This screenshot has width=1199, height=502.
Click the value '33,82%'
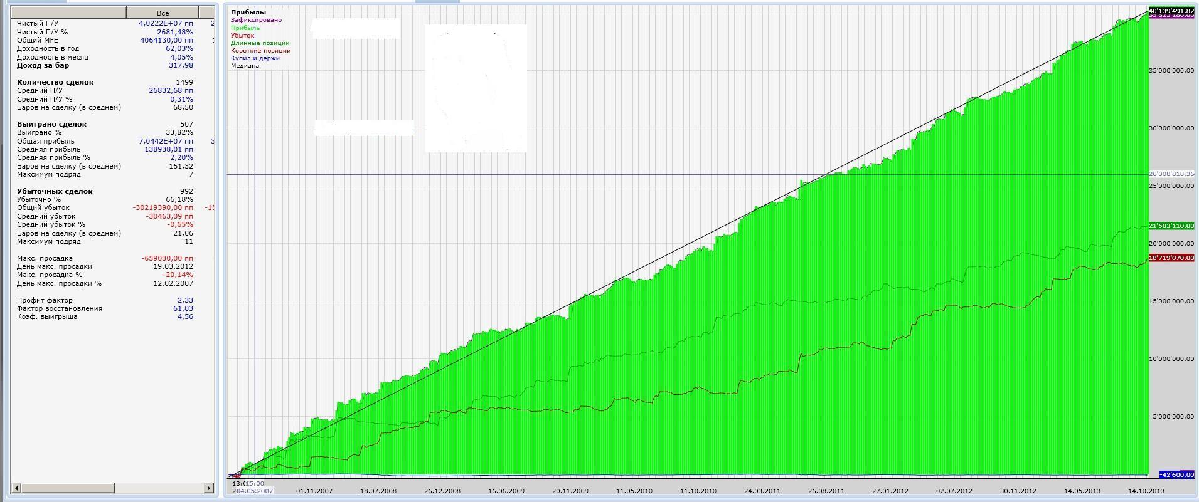tap(179, 132)
